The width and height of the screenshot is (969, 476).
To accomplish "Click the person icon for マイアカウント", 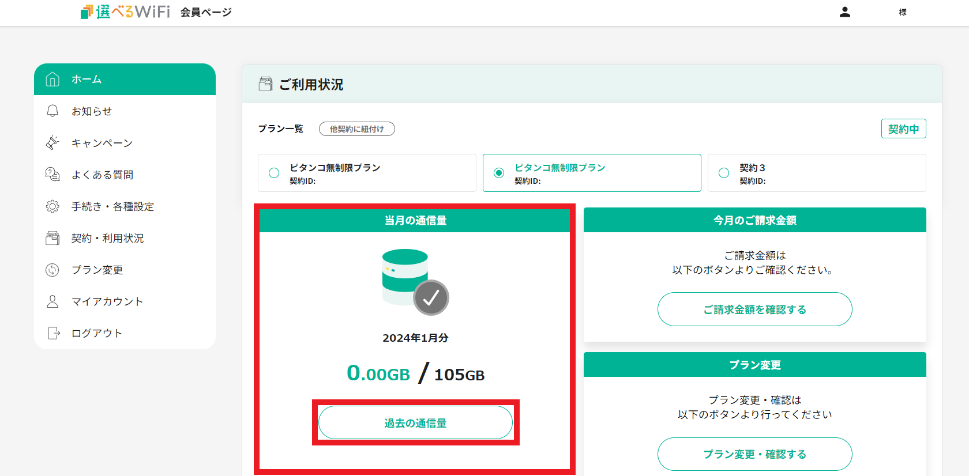I will point(52,301).
